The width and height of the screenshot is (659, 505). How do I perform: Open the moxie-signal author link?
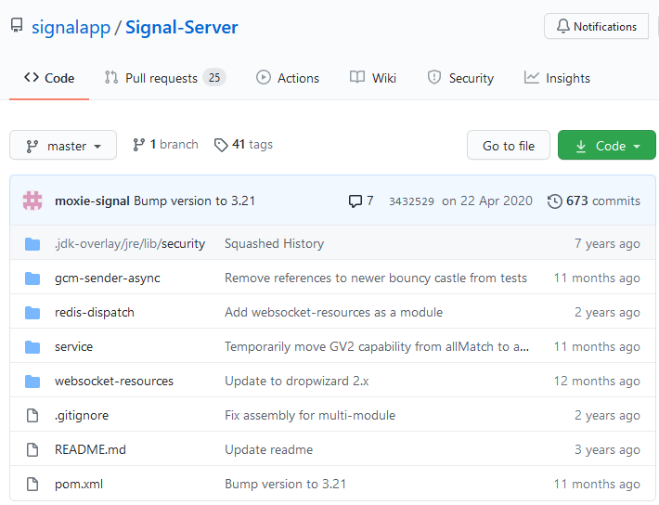tap(92, 201)
